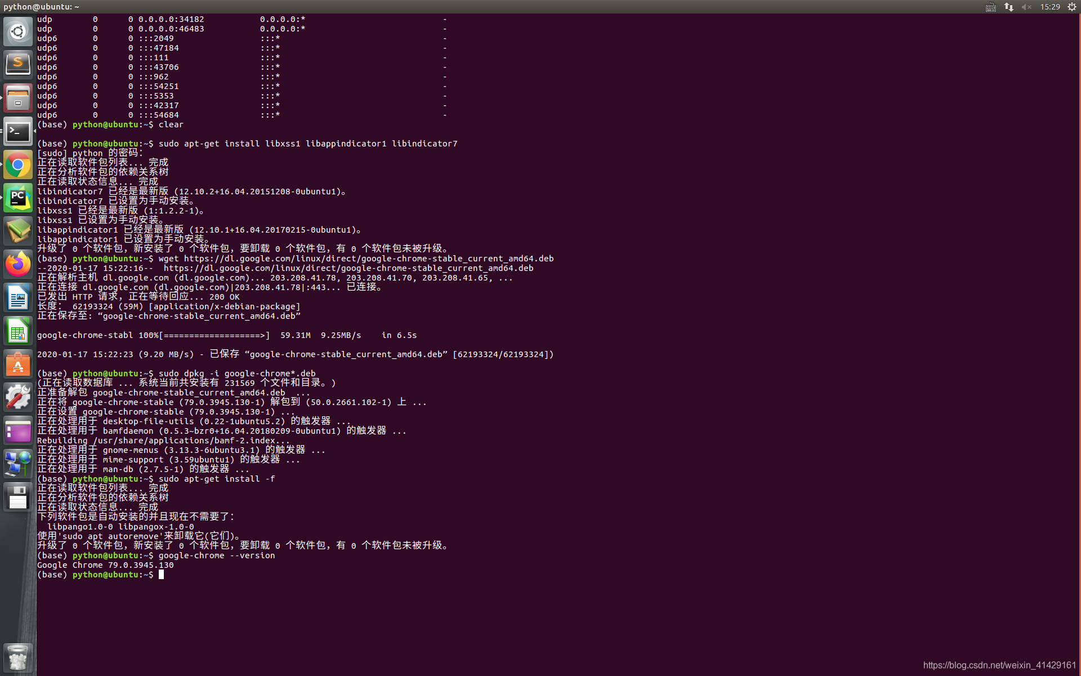Open the green books application icon
1081x676 pixels.
pos(18,231)
